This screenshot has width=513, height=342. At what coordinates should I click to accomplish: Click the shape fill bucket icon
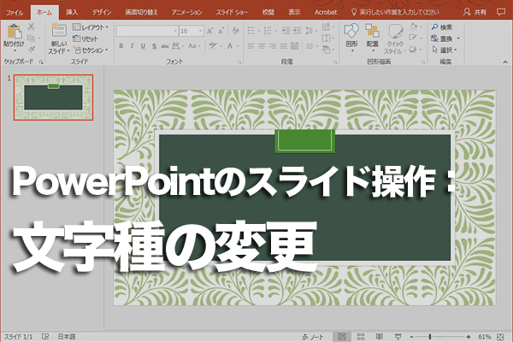point(413,27)
